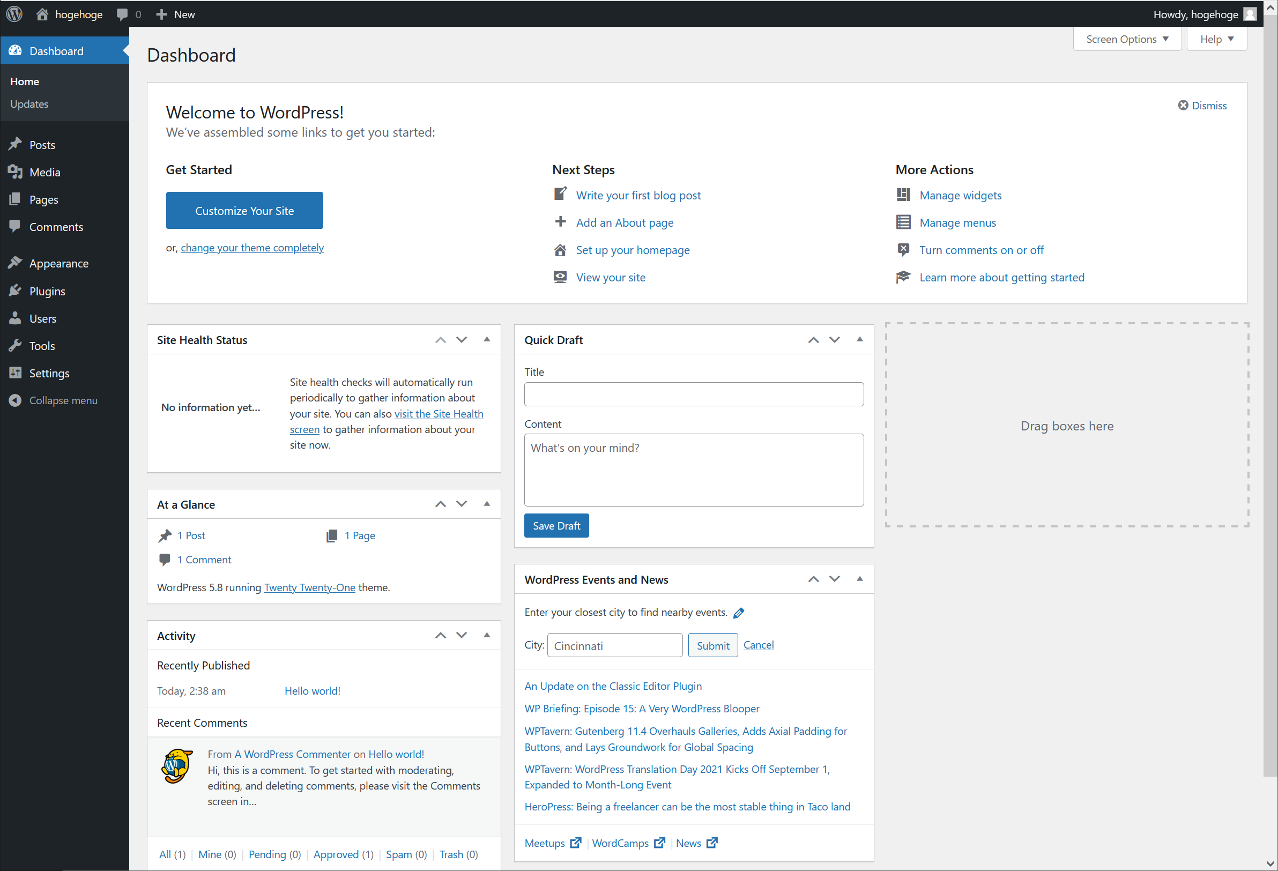Collapse the Activity panel
Image resolution: width=1278 pixels, height=871 pixels.
point(487,635)
